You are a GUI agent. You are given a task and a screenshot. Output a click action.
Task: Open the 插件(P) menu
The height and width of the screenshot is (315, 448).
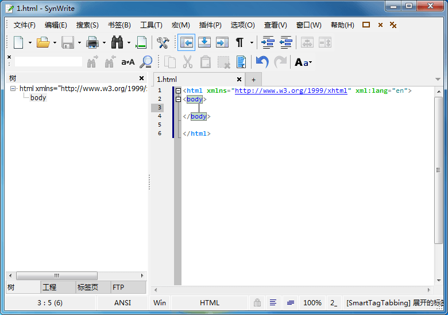click(210, 25)
